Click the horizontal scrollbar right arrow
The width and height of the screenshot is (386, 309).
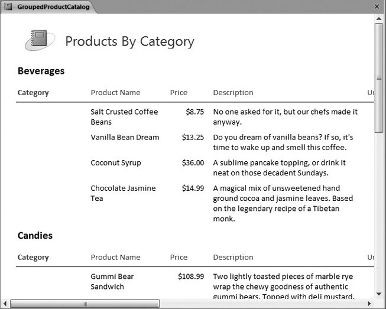coord(369,304)
